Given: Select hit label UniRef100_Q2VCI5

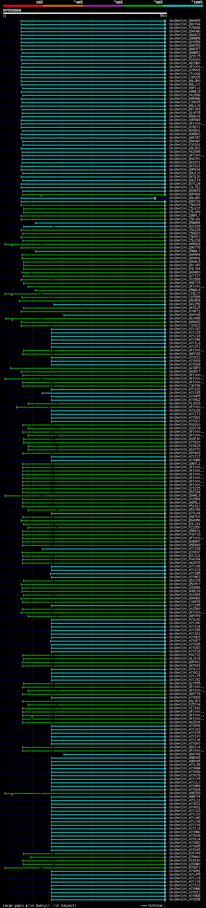Looking at the screenshot, I should [185, 56].
